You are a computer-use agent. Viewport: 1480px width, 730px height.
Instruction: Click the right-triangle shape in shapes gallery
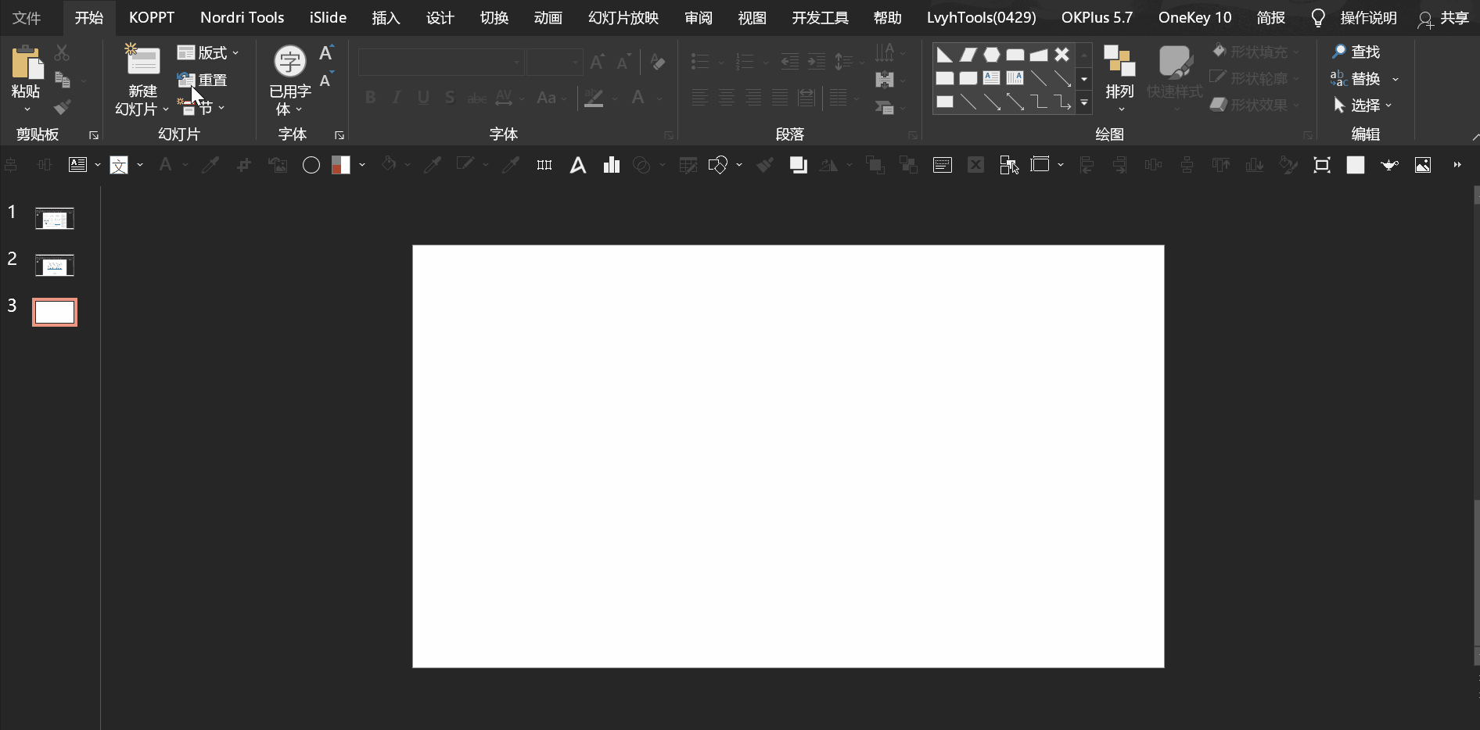click(x=945, y=55)
